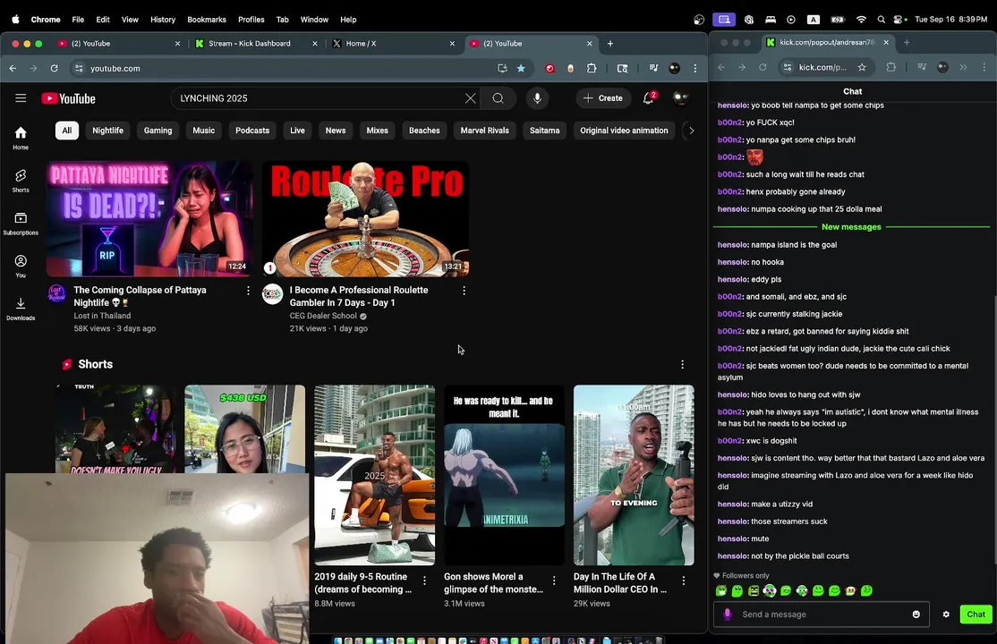The width and height of the screenshot is (997, 644).
Task: Reload the youtube.com page
Action: point(54,68)
